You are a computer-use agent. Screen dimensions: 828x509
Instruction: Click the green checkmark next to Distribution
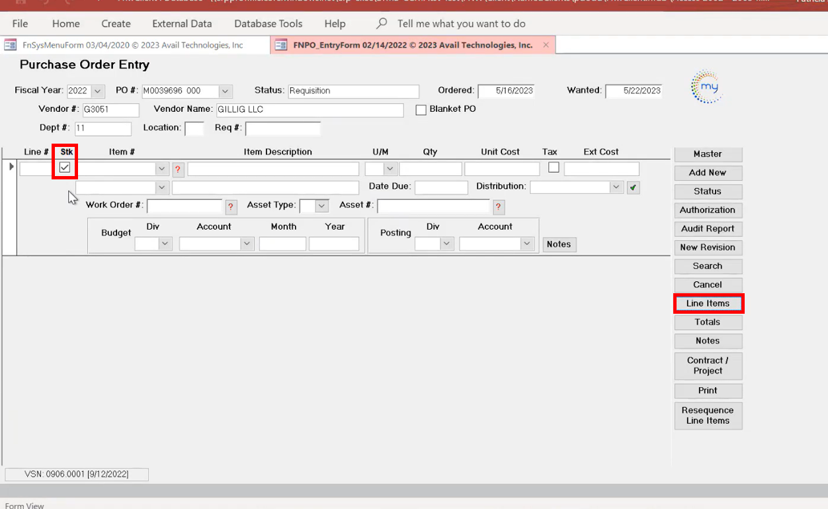click(633, 188)
